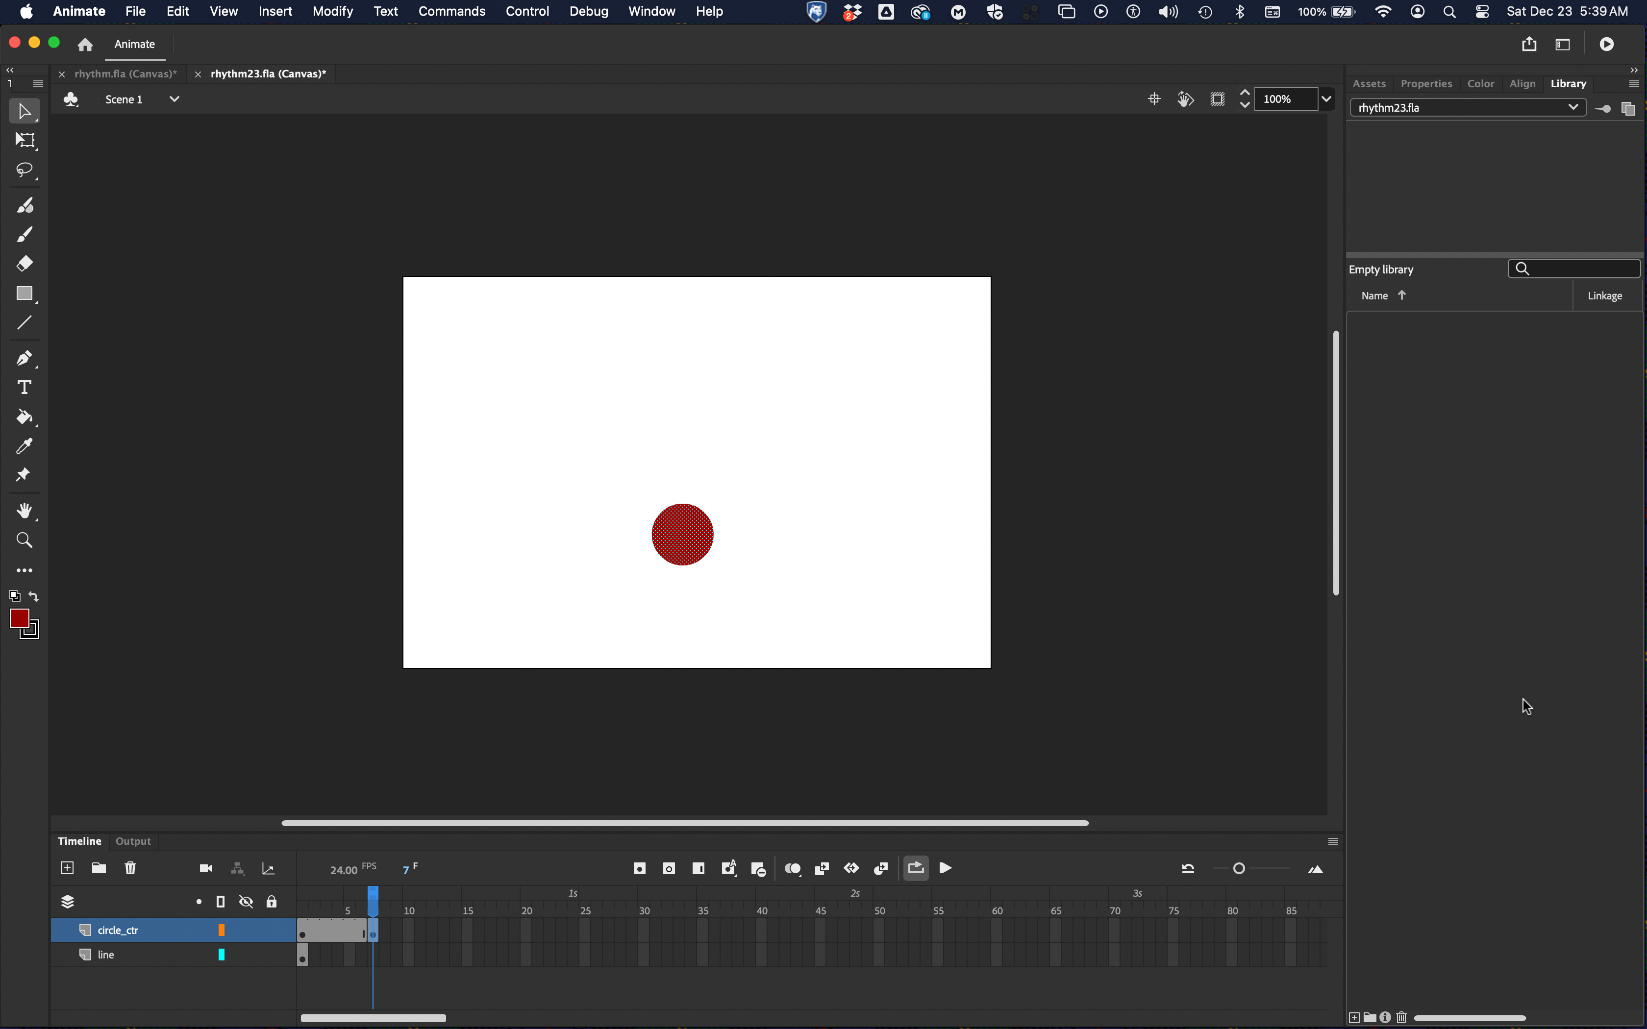The height and width of the screenshot is (1029, 1647).
Task: Select the Eyedropper tool
Action: coord(25,446)
